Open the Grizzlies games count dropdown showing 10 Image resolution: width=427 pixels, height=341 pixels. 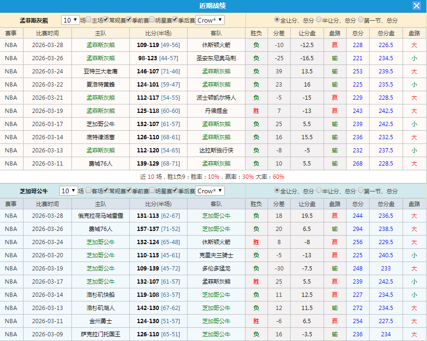tap(71, 19)
